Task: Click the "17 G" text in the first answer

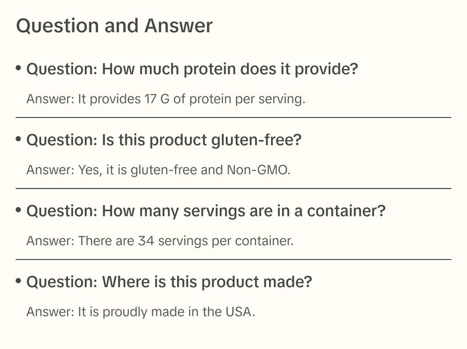Action: point(156,99)
